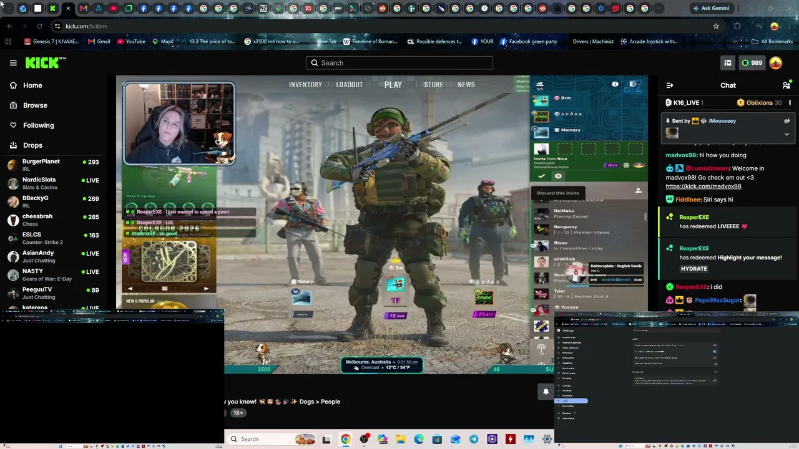Viewport: 799px width, 449px height.
Task: Collapse the chat panel arrow
Action: (x=670, y=85)
